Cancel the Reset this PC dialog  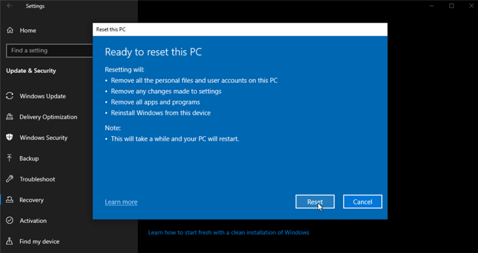pos(363,202)
